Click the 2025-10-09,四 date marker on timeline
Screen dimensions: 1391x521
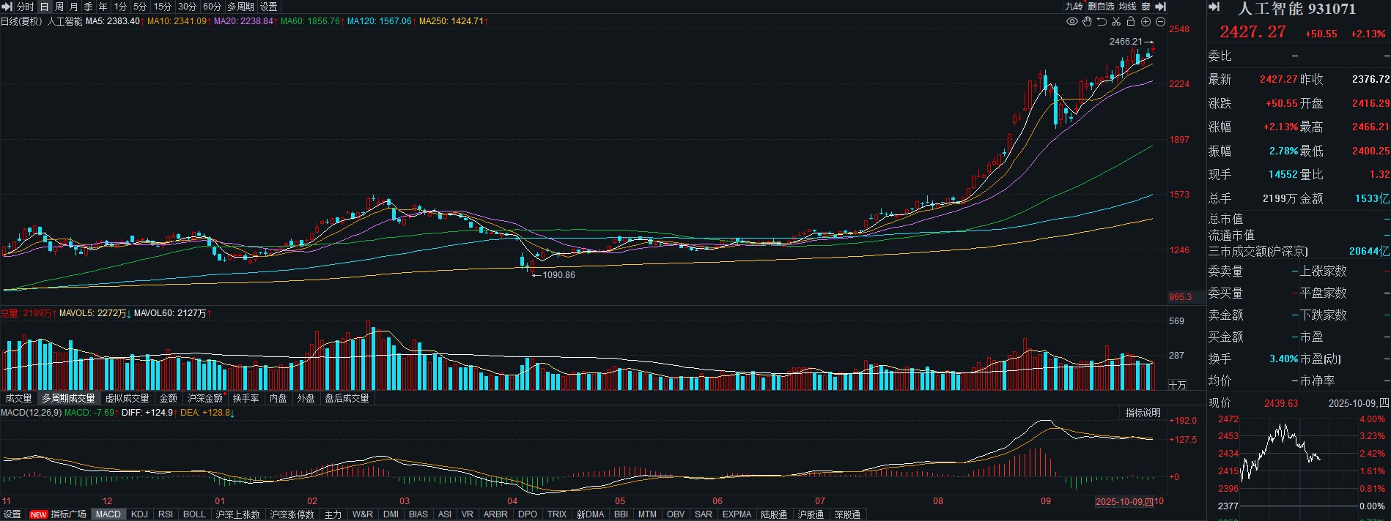tap(1124, 501)
